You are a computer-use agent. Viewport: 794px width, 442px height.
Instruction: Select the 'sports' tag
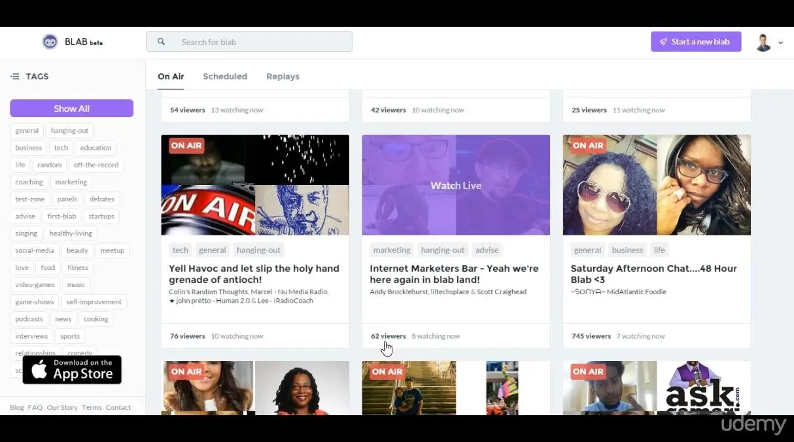[70, 336]
